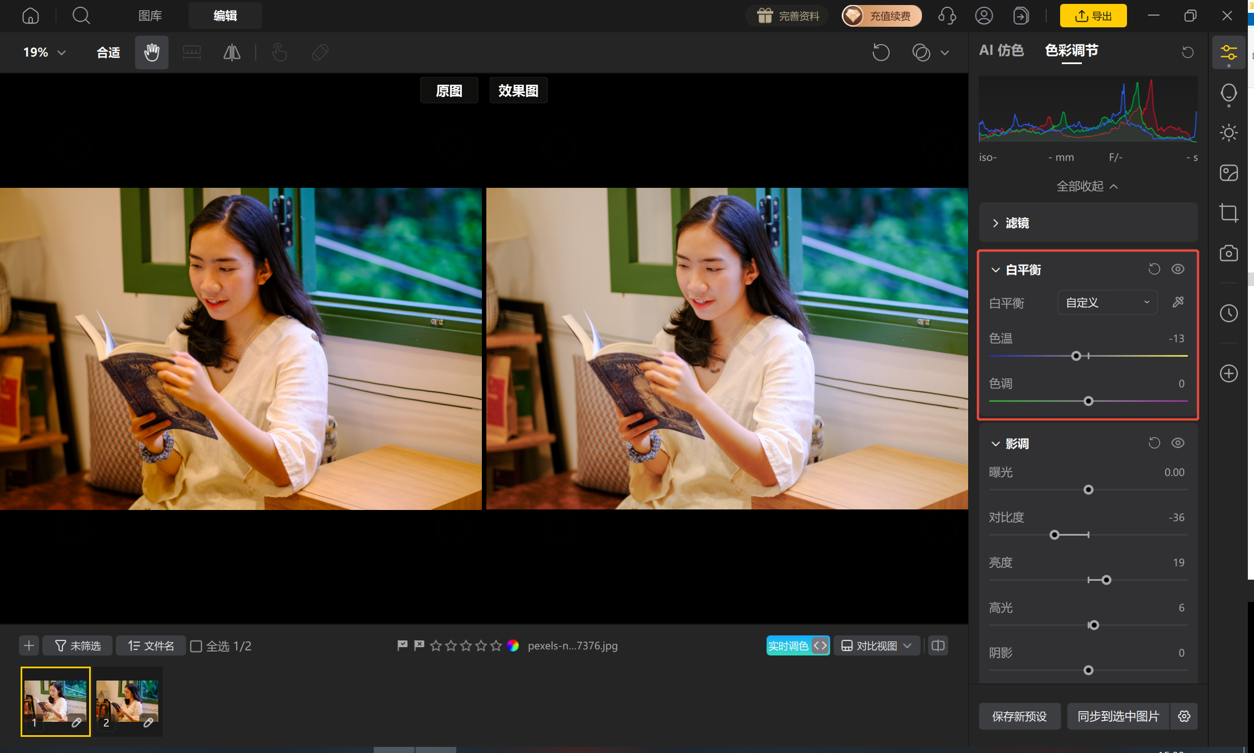Open color adjustment sliders panel icon

tap(1228, 53)
